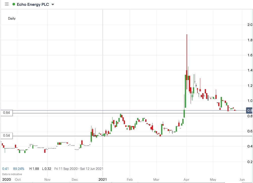
Task: Click the blue 0.8 current price tag
Action: 249,110
